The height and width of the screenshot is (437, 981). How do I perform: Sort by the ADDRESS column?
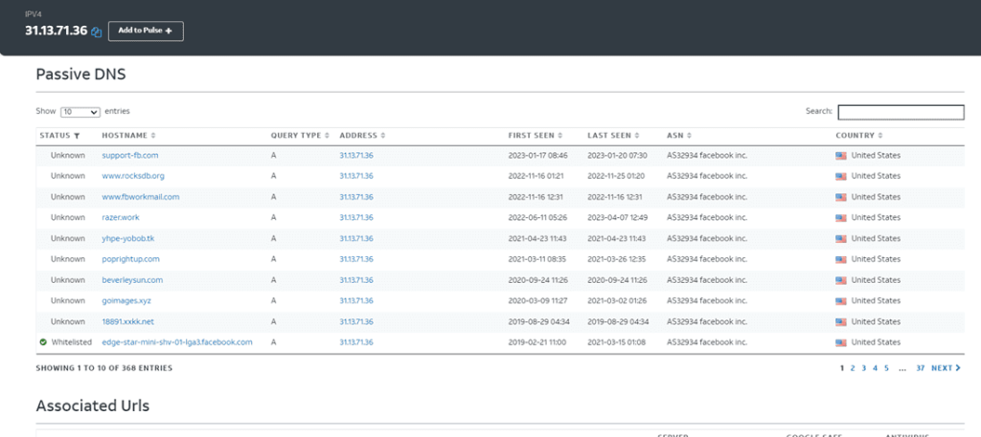(x=361, y=136)
